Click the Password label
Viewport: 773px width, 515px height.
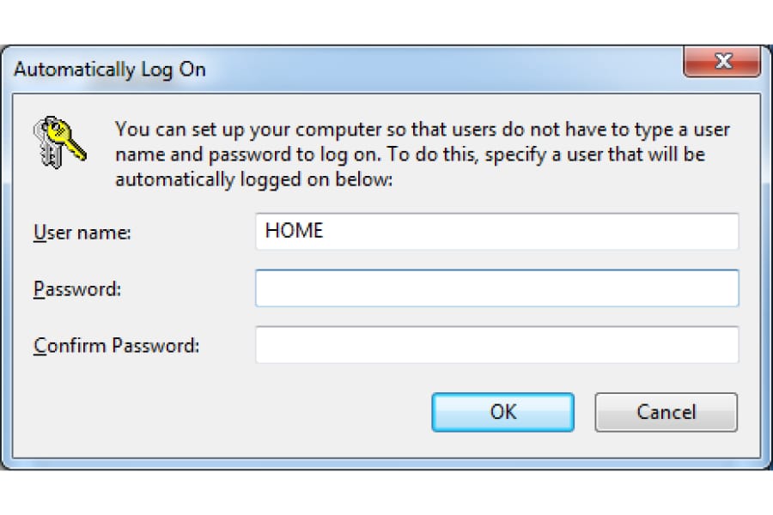[x=77, y=288]
